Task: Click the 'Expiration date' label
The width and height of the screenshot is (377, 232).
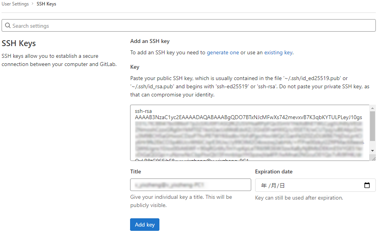Action: tap(273, 171)
